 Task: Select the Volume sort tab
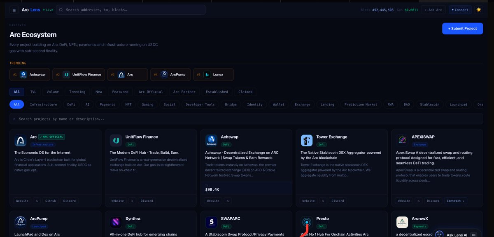click(x=53, y=92)
